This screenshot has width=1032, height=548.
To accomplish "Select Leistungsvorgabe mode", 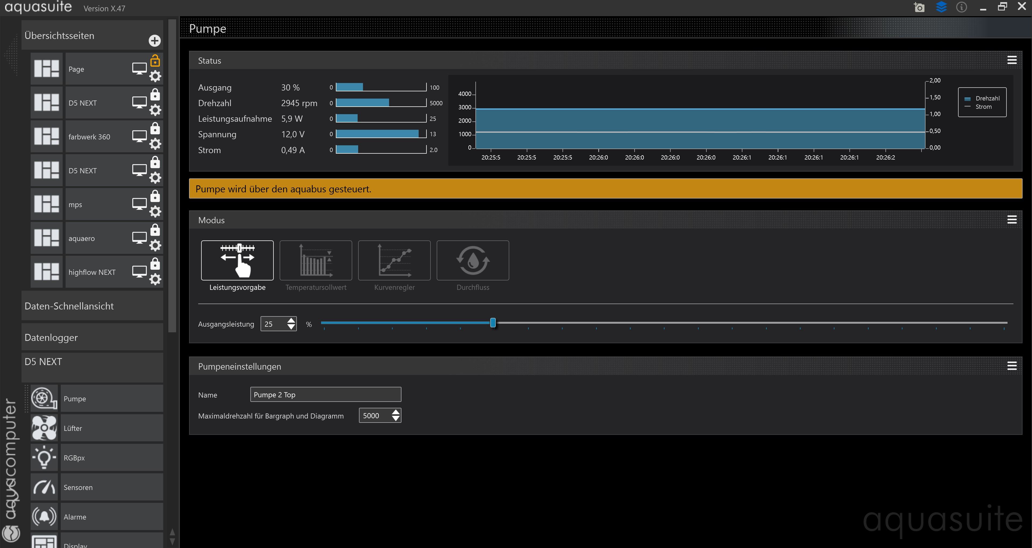I will [x=237, y=260].
